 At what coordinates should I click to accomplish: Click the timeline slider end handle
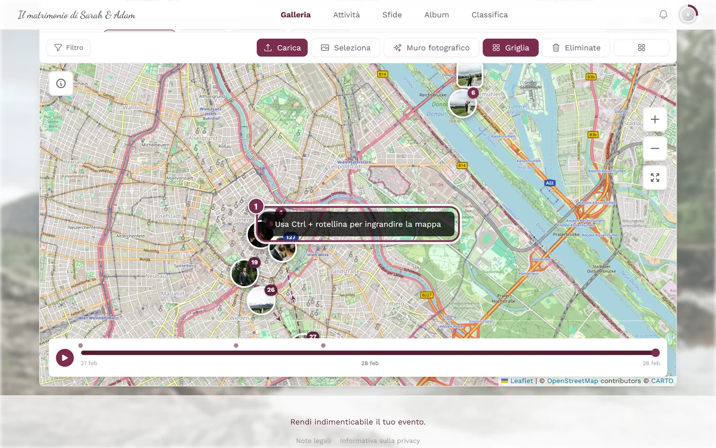click(656, 353)
